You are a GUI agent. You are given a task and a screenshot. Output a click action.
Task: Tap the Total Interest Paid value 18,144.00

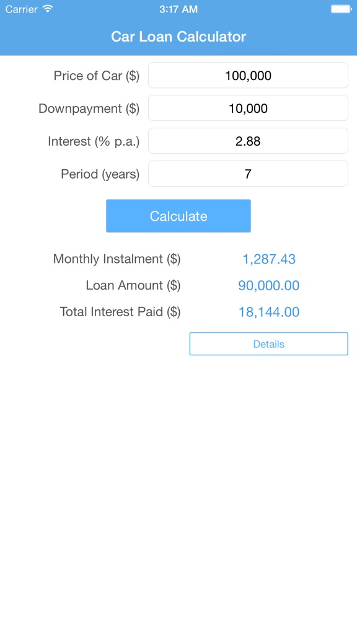(269, 312)
